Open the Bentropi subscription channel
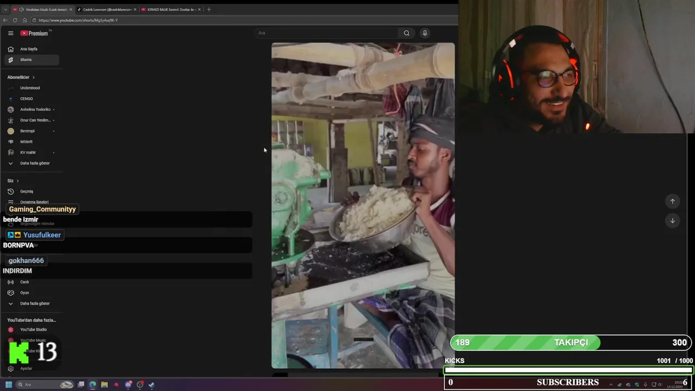 31,131
